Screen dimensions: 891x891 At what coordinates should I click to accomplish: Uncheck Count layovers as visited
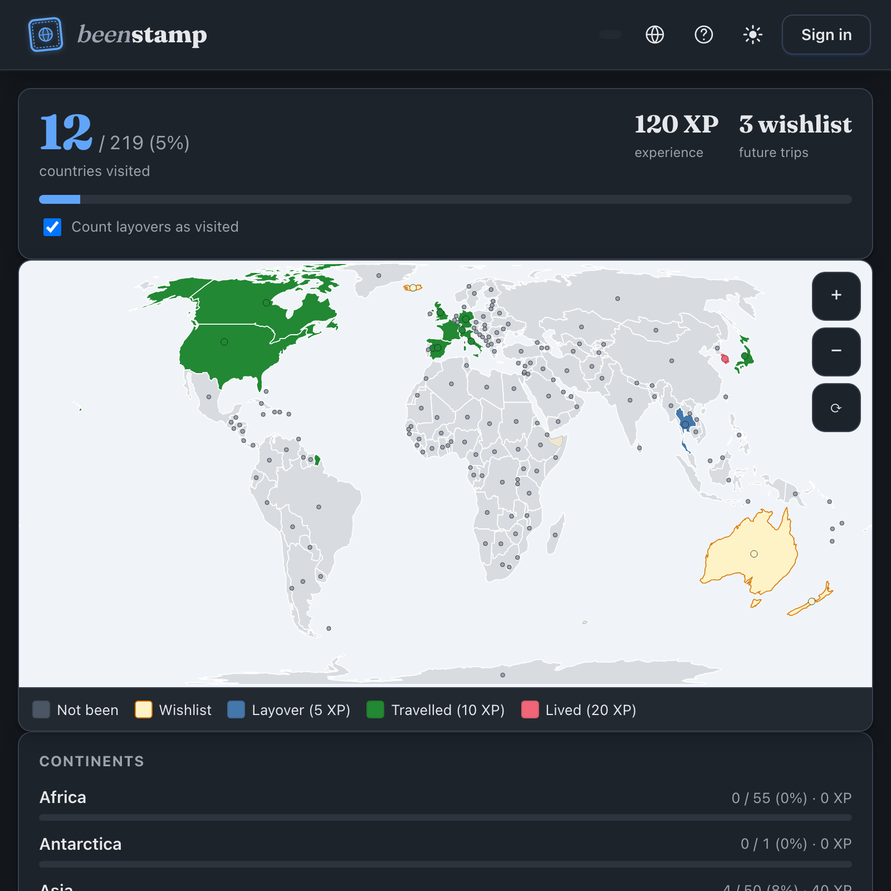(x=52, y=227)
